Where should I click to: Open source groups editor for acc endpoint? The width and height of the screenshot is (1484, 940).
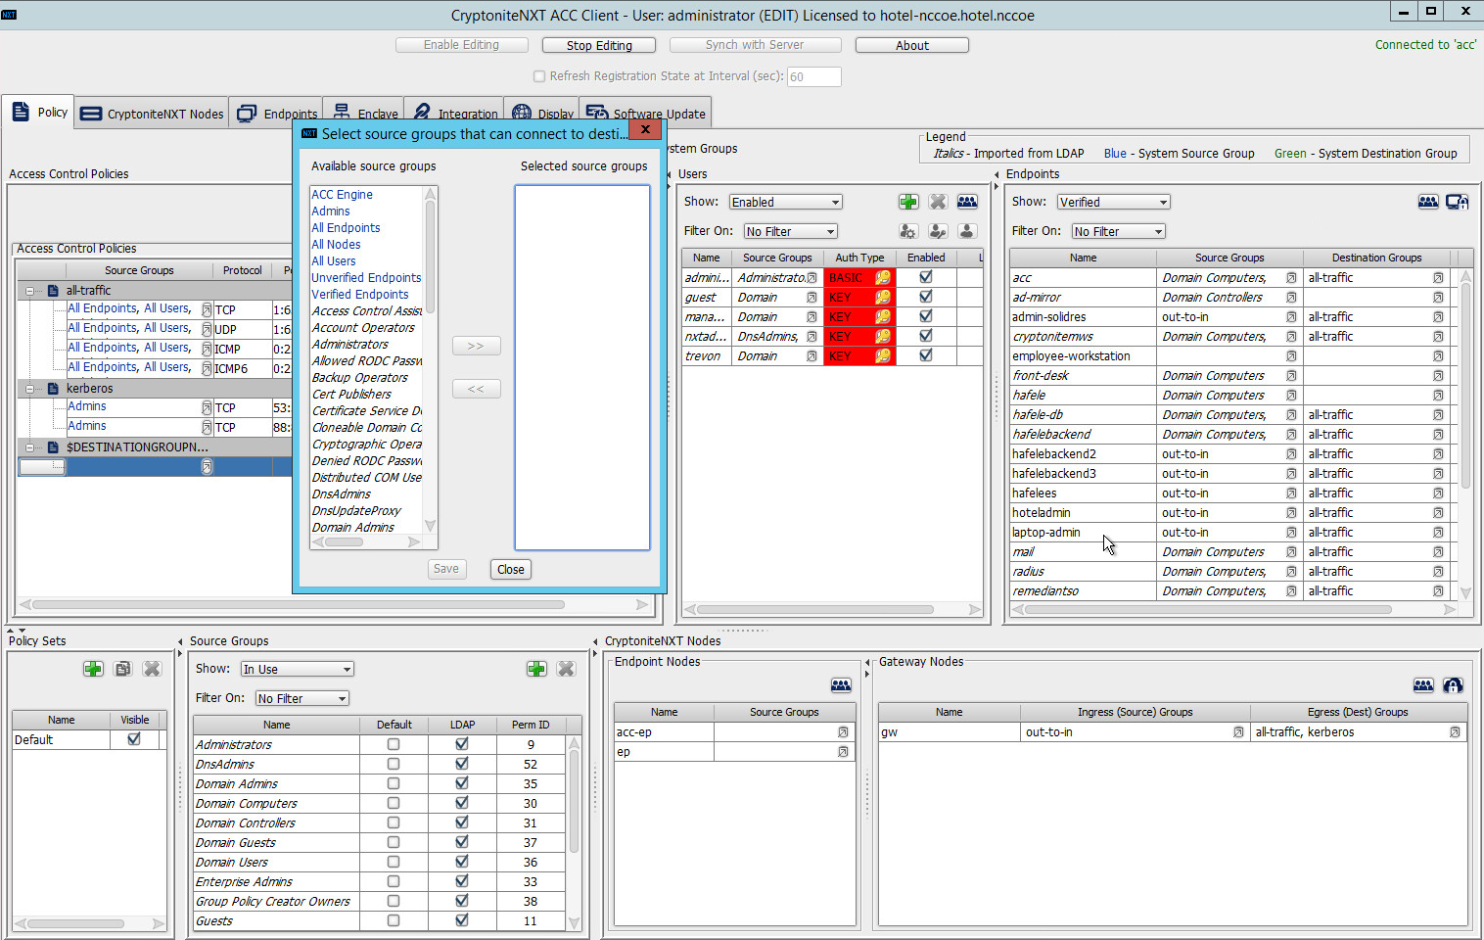[1291, 278]
